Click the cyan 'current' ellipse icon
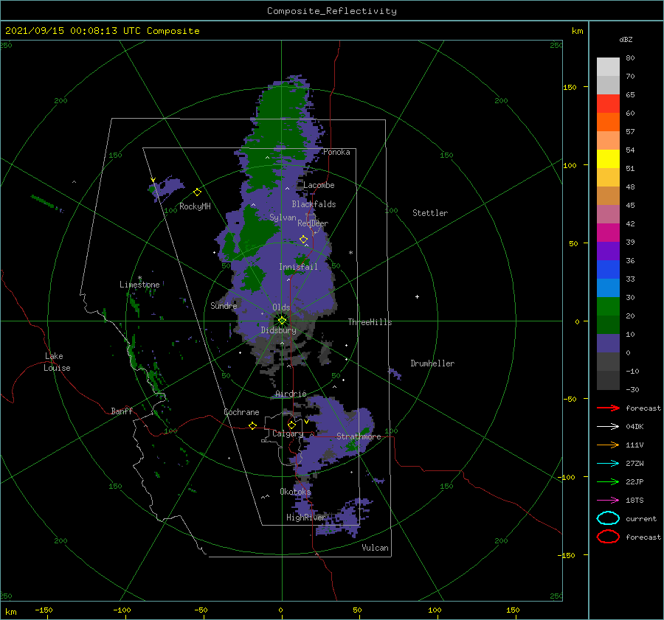The image size is (664, 620). click(x=608, y=518)
